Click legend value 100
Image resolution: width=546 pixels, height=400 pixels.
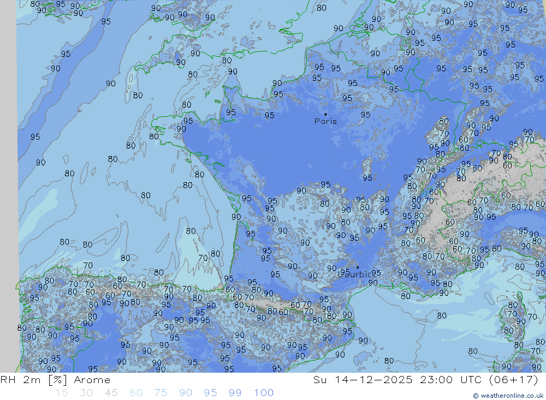tap(264, 393)
